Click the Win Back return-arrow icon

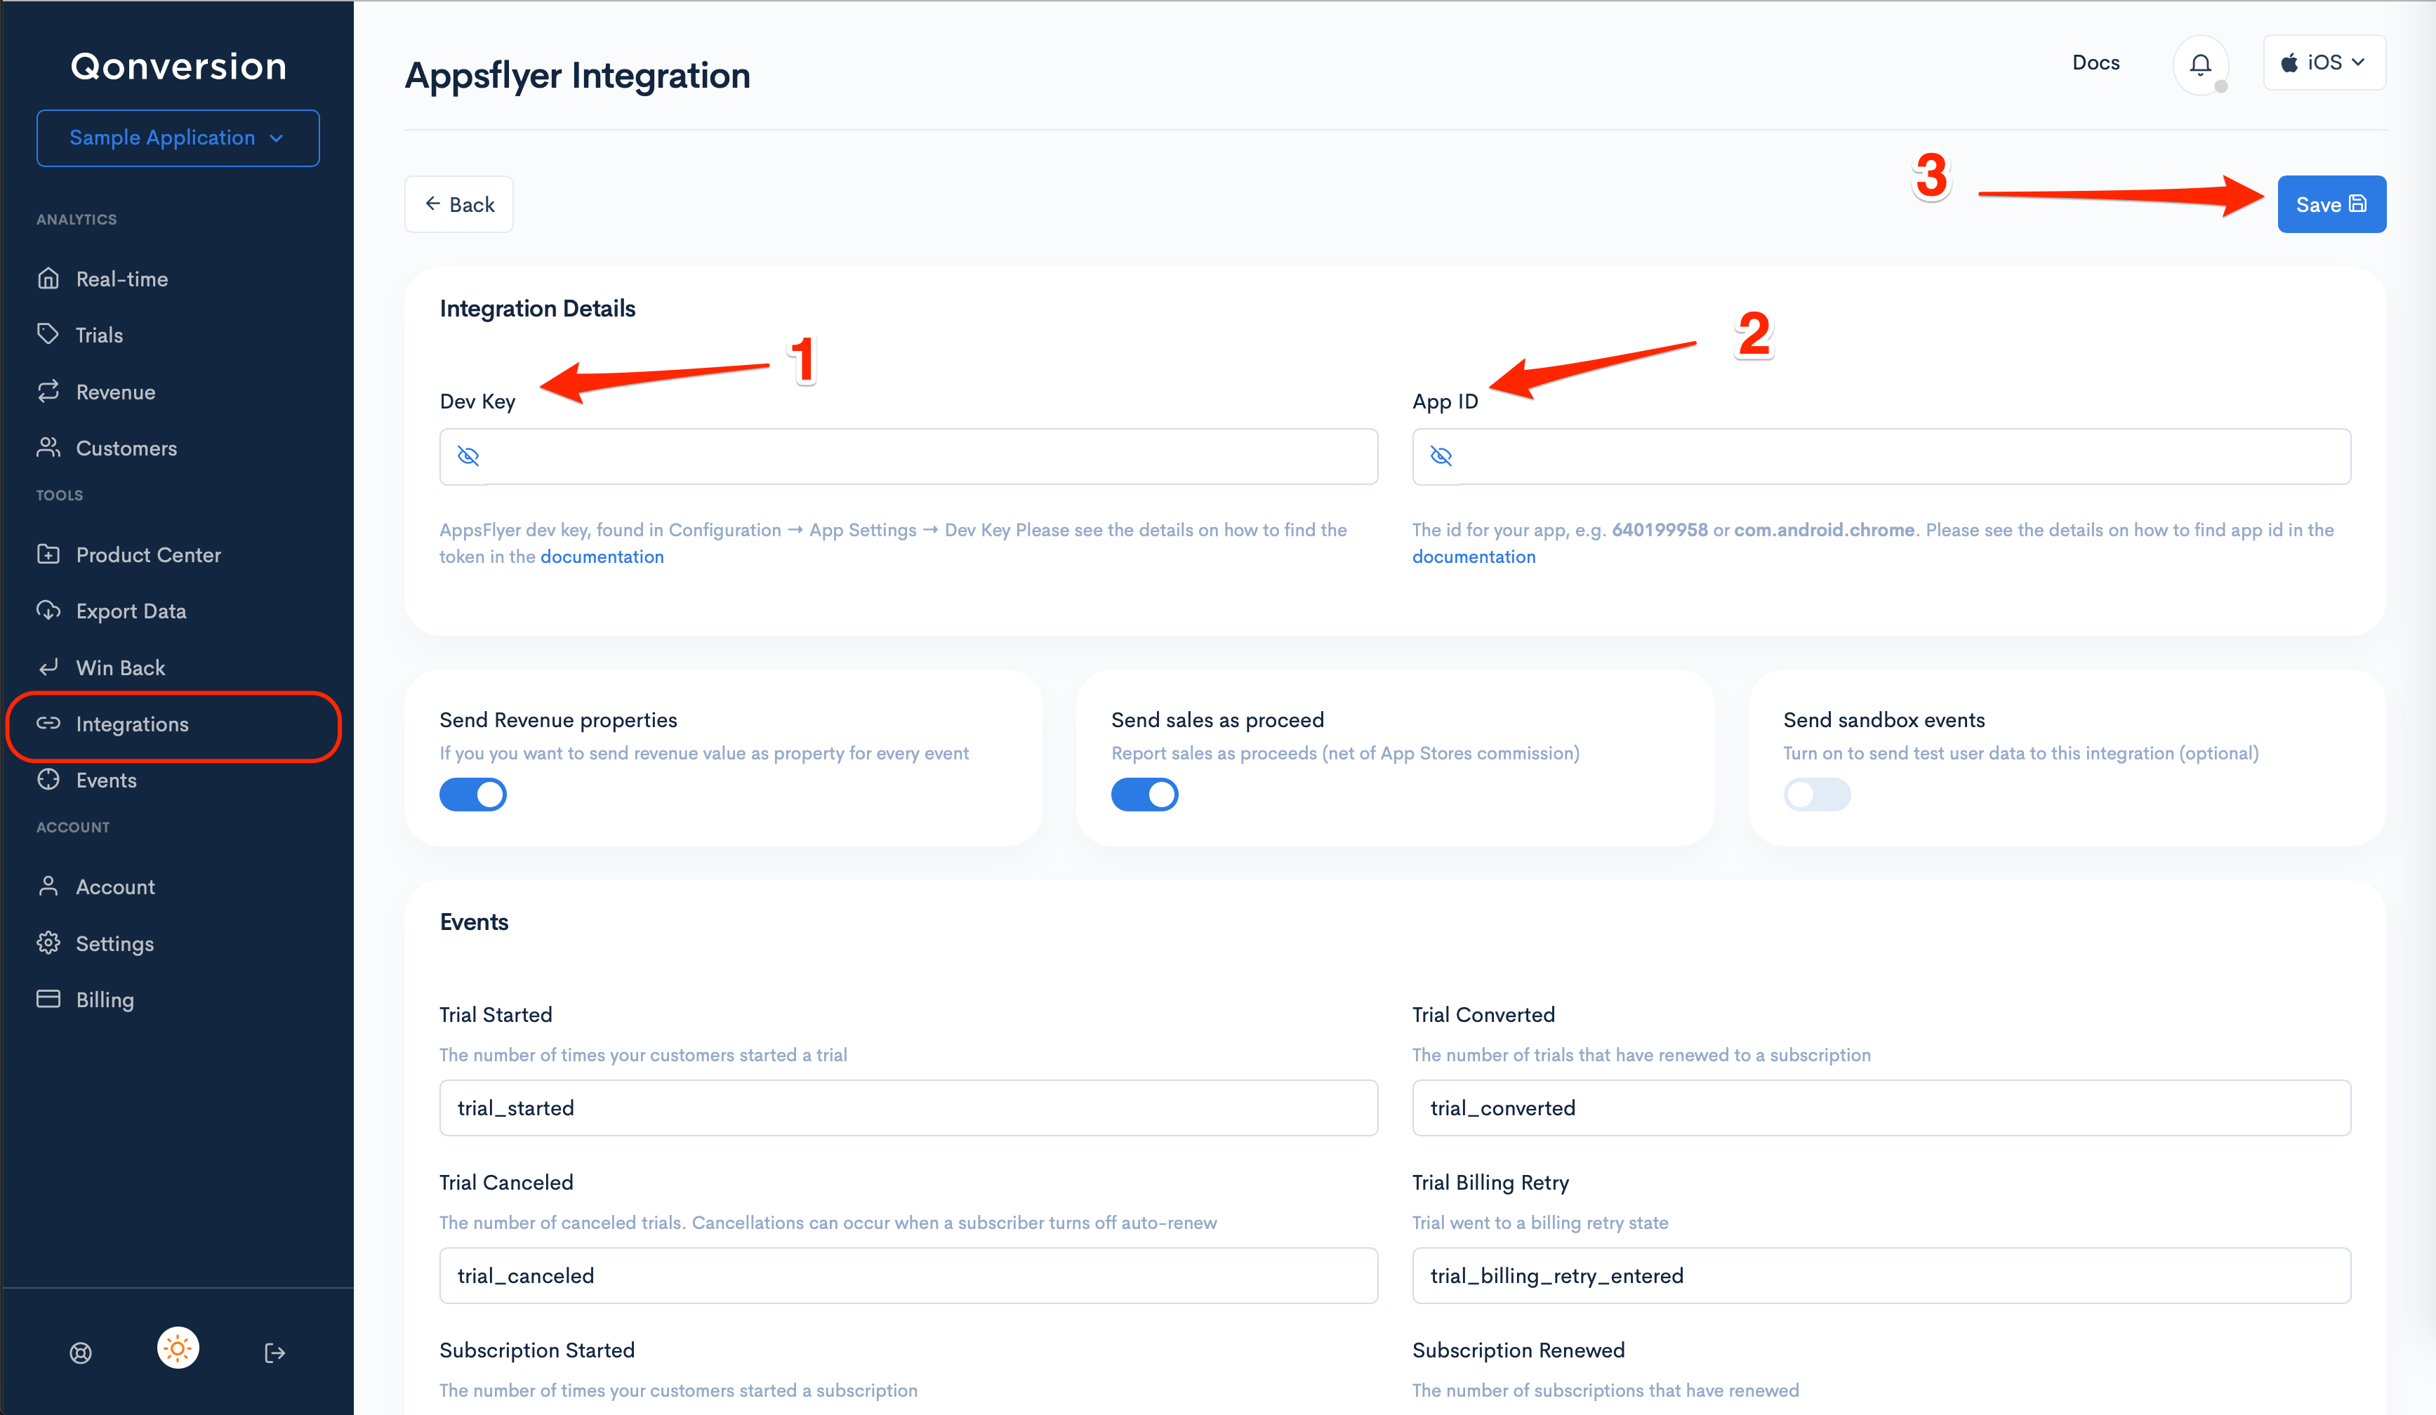click(48, 667)
